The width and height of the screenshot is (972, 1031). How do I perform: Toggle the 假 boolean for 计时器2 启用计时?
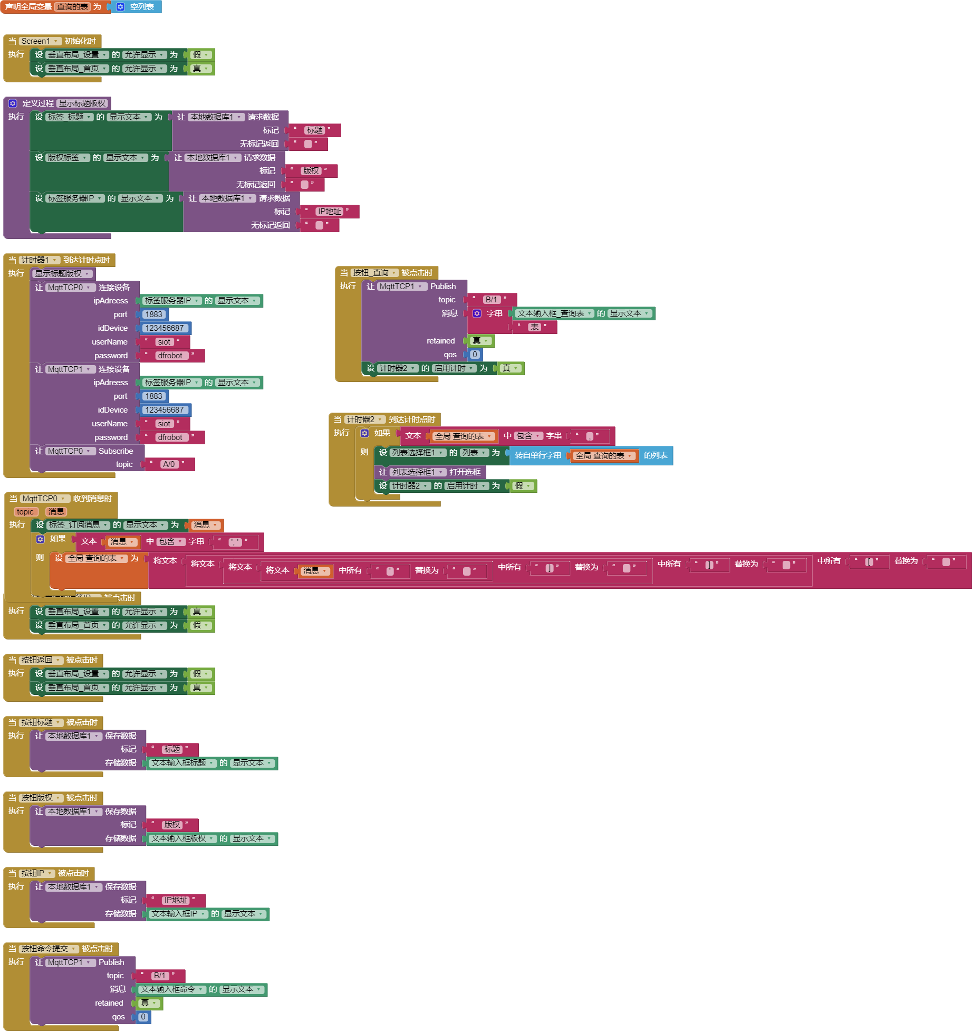coord(523,486)
